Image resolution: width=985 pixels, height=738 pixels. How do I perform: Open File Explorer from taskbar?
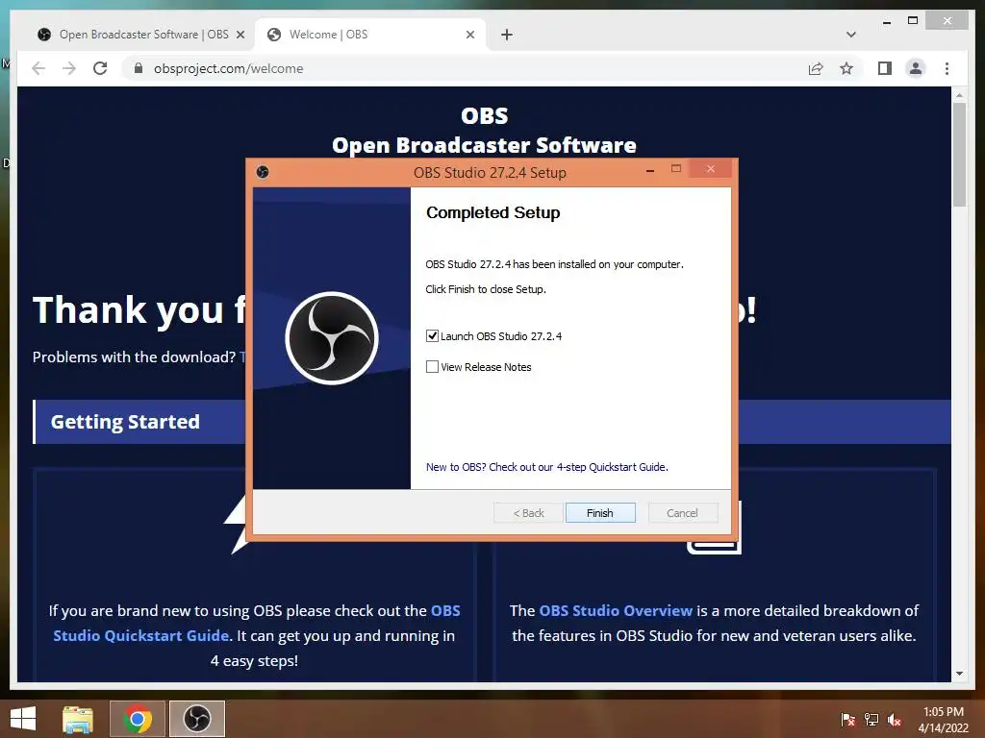click(x=78, y=719)
